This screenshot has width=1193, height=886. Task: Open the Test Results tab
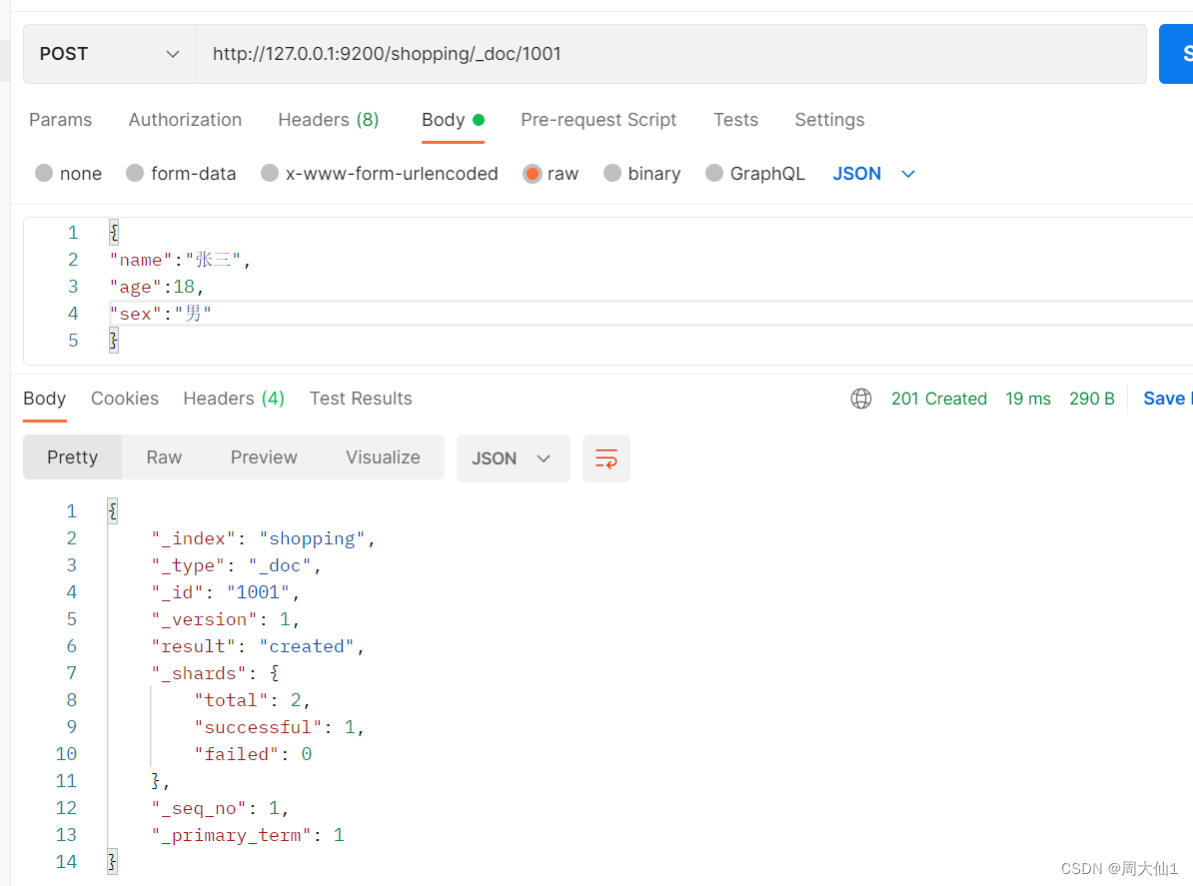[361, 399]
